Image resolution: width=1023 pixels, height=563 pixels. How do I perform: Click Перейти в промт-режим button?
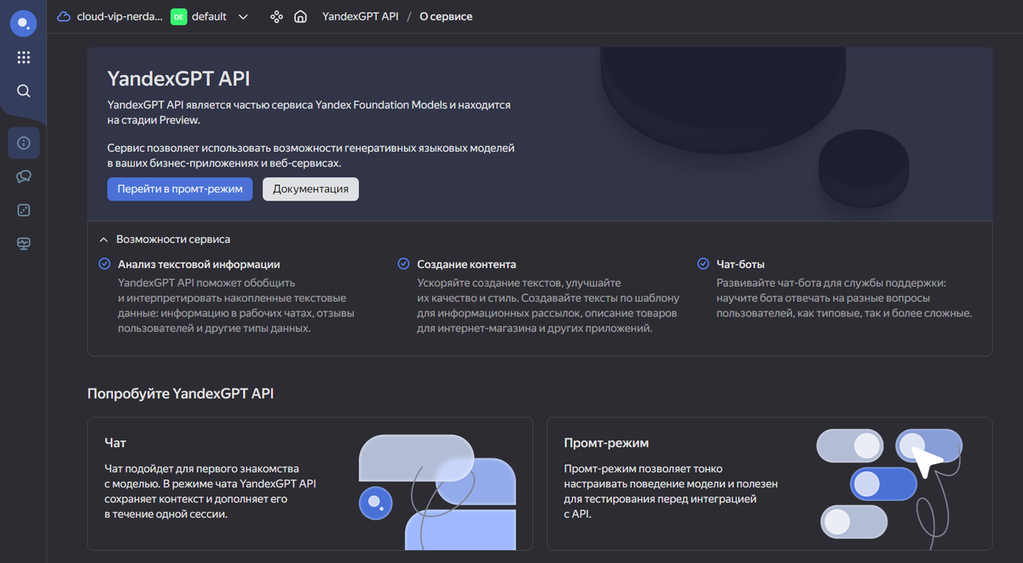180,189
